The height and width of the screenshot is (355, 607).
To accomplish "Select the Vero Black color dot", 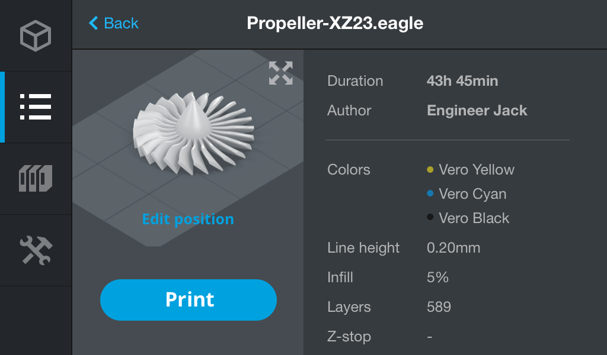I will point(430,217).
